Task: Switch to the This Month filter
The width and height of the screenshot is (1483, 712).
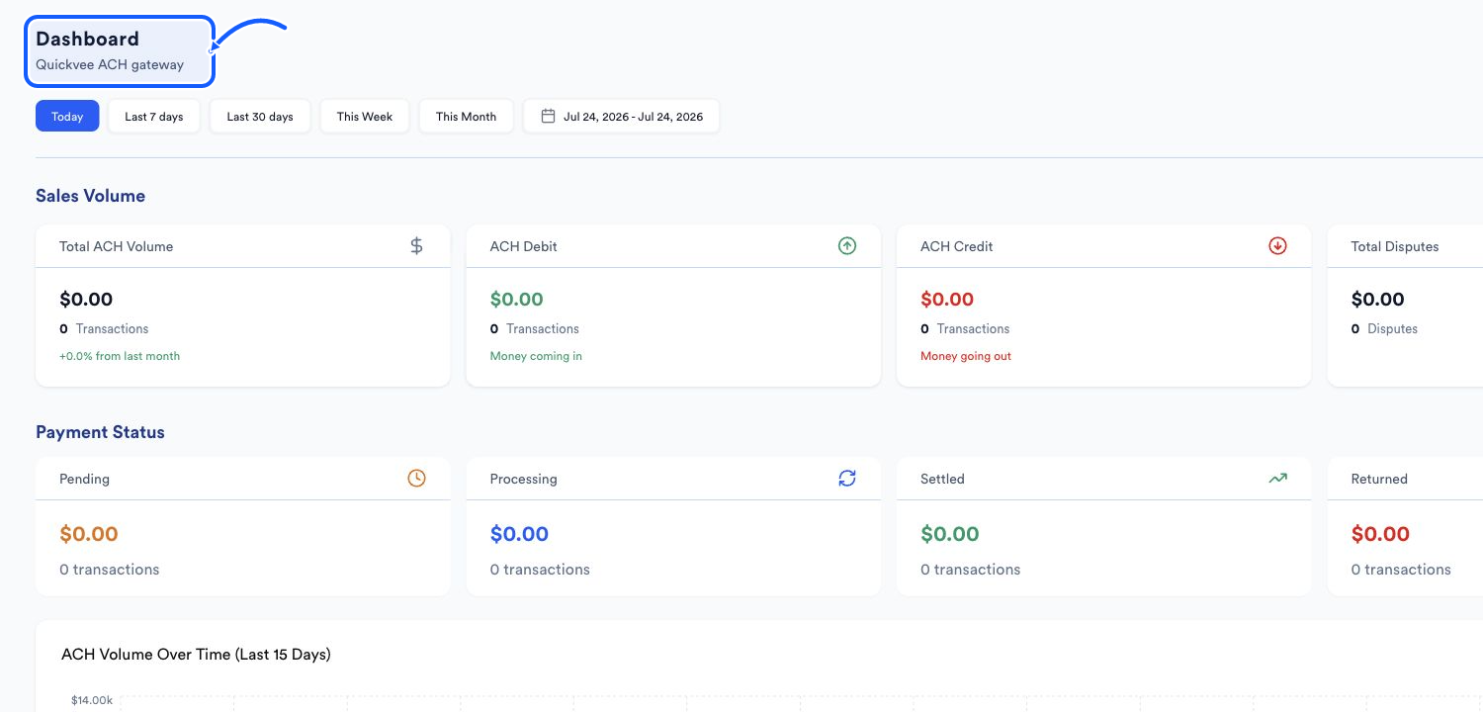Action: [466, 116]
